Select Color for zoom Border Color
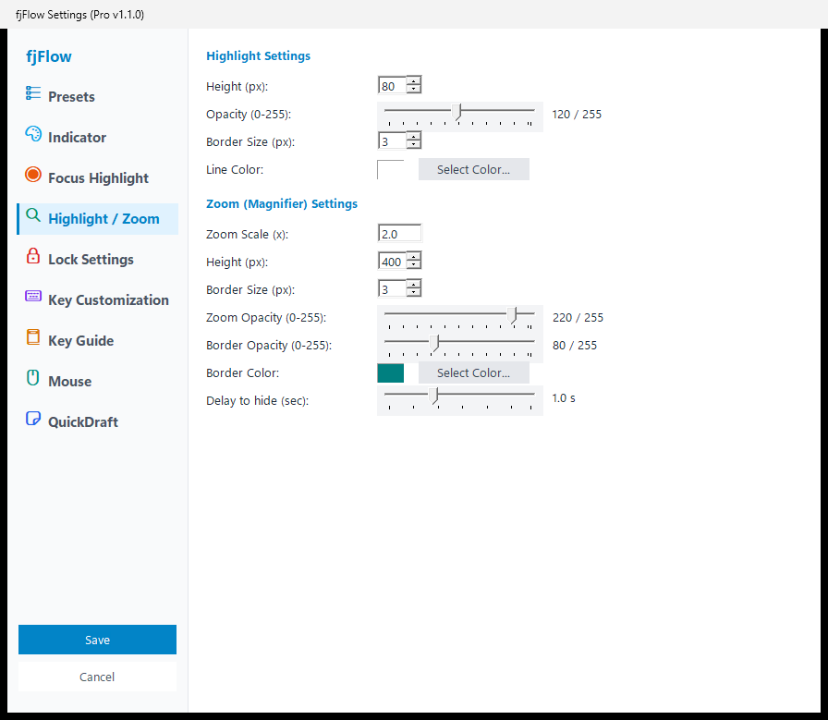 (474, 373)
